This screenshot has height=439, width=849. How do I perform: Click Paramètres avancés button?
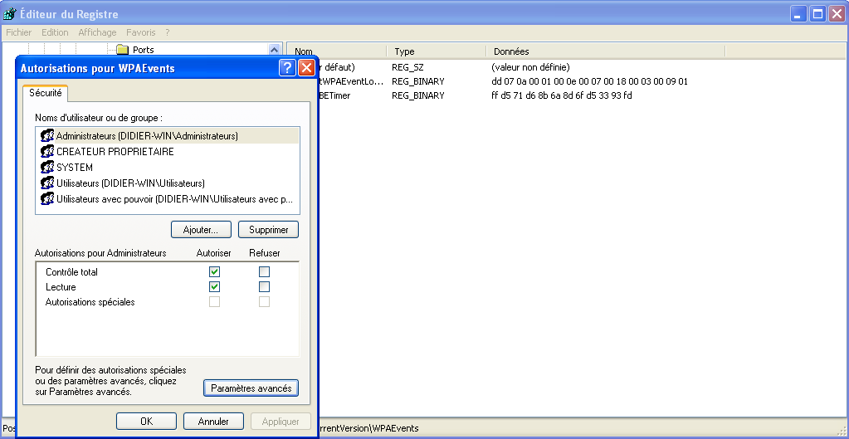point(251,388)
